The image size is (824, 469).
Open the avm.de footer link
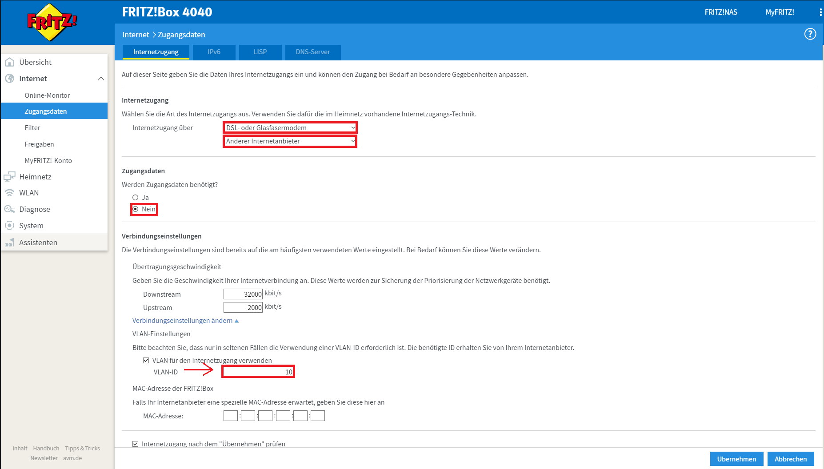pos(72,458)
